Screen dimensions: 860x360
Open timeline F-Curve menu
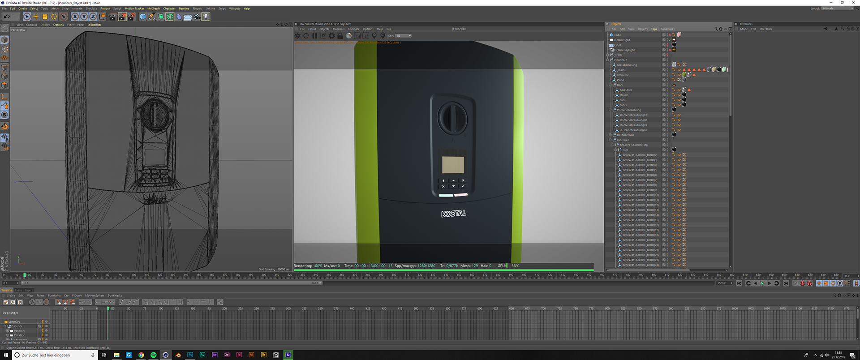tap(77, 296)
